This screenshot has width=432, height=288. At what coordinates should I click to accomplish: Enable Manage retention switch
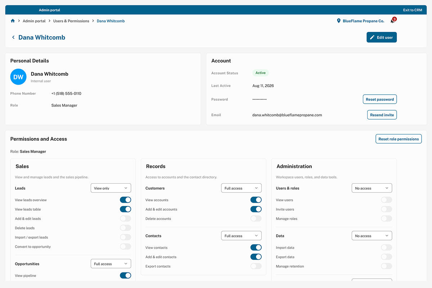pyautogui.click(x=387, y=266)
